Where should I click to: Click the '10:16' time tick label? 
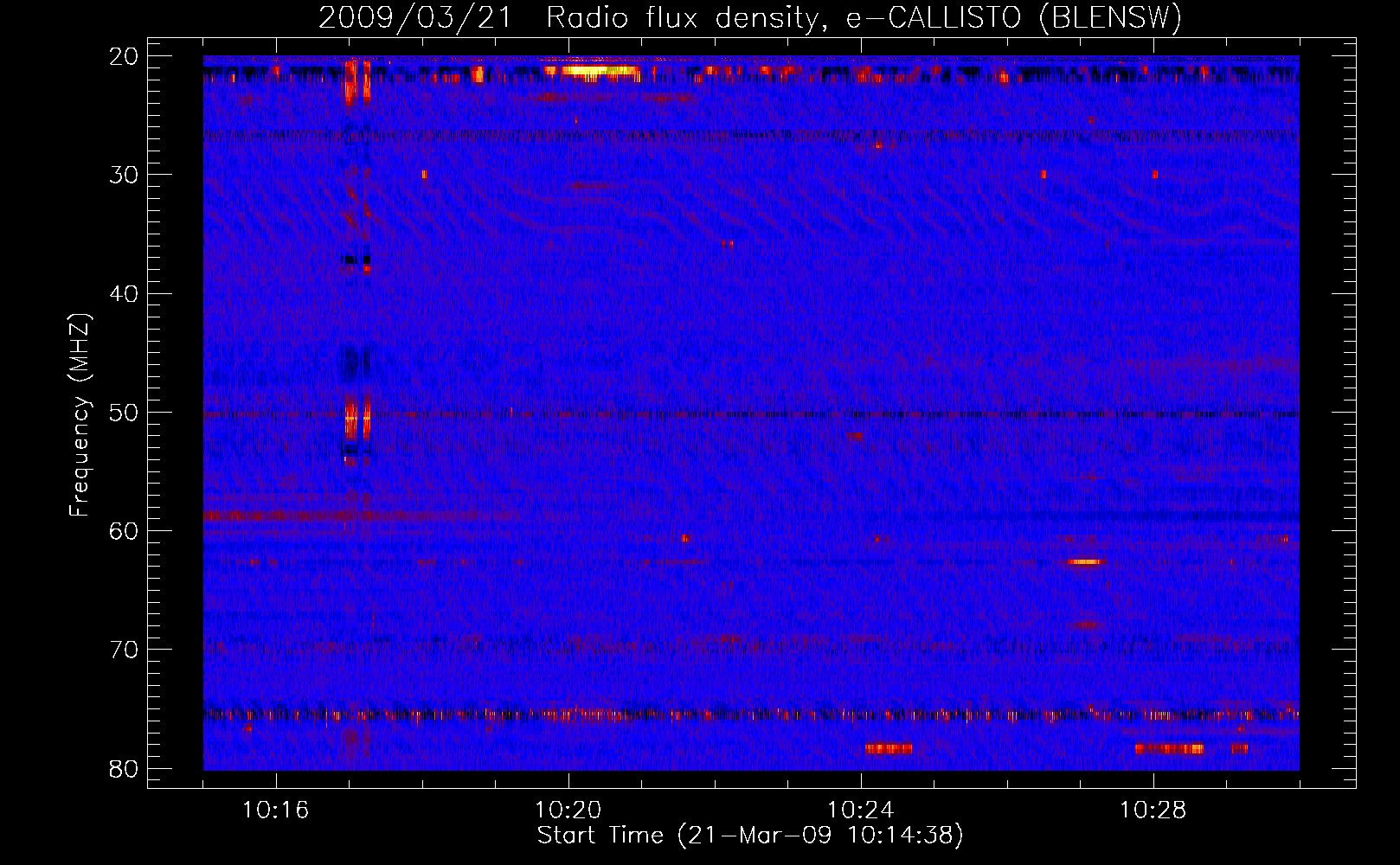[276, 811]
